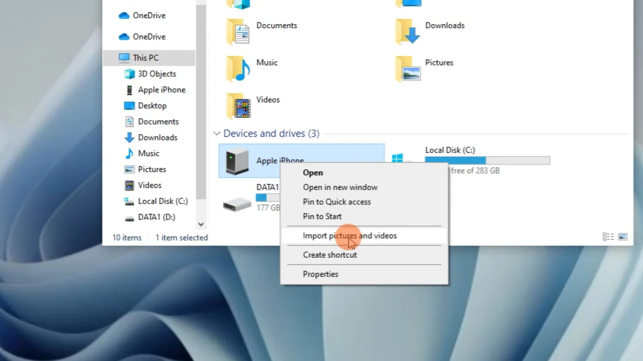
Task: Click the Local Disk (C:) sidebar drive icon
Action: point(129,201)
